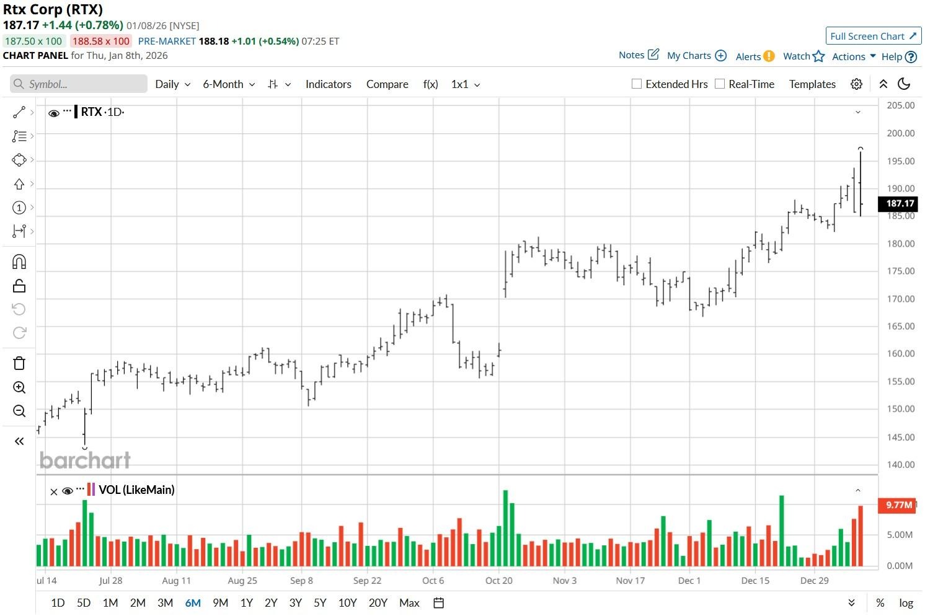
Task: Select the Max time range
Action: coord(409,603)
